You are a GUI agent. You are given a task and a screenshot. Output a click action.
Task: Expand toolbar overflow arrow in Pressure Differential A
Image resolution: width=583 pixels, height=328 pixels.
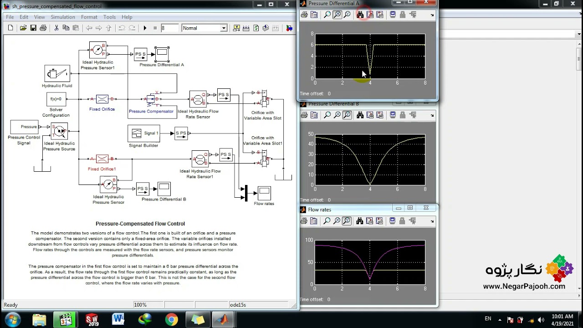[432, 15]
